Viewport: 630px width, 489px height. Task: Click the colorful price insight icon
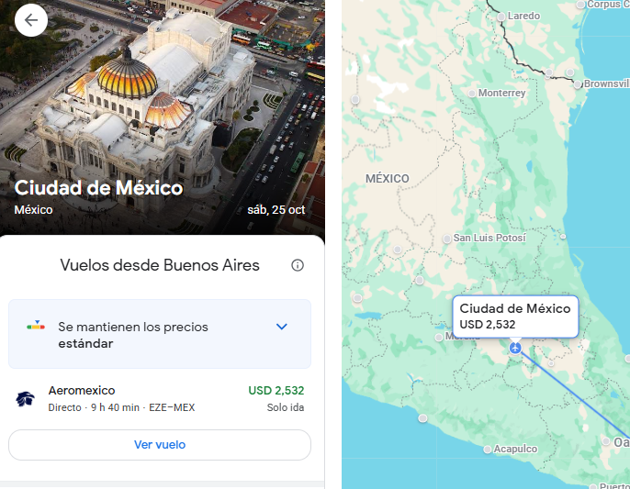click(x=35, y=326)
